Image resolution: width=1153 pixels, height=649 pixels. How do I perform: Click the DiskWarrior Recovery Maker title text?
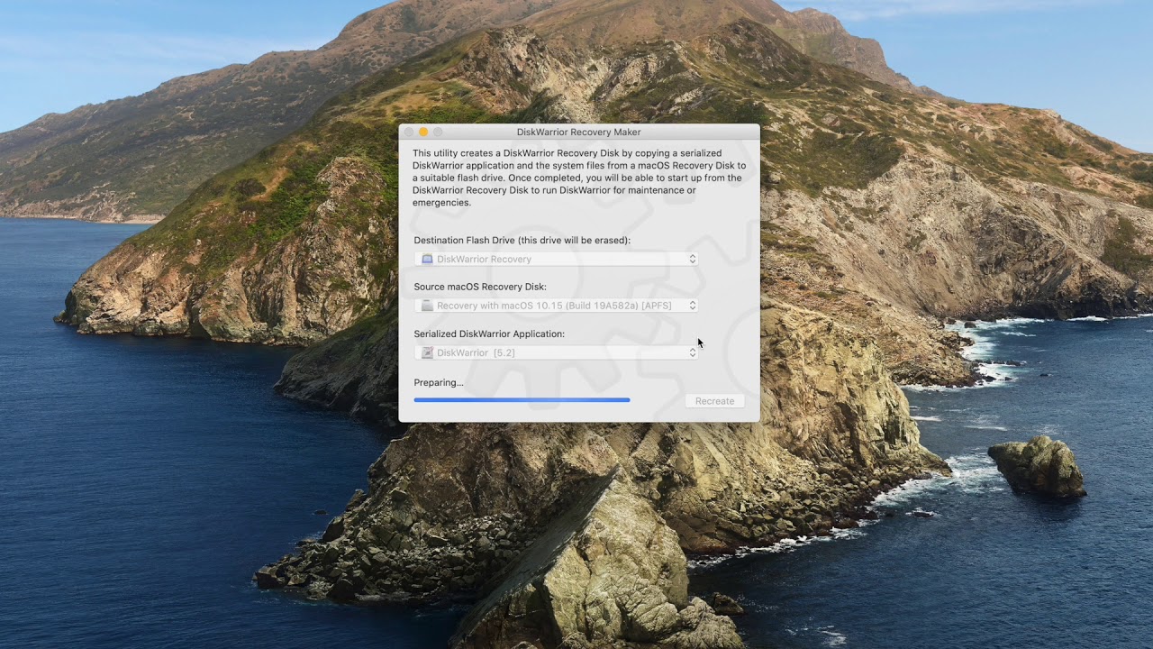pyautogui.click(x=579, y=132)
